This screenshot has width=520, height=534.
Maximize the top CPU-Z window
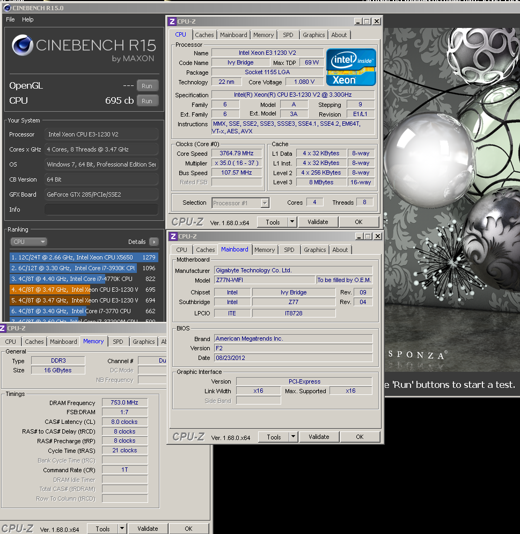pos(367,21)
